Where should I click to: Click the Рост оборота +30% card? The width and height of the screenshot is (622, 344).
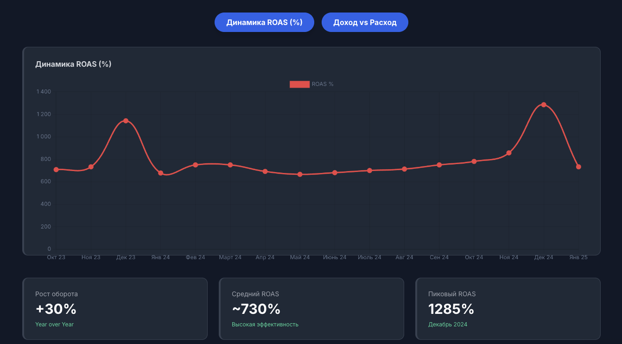click(x=115, y=308)
